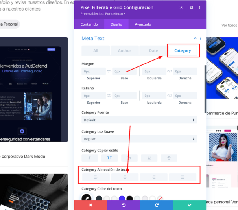The image size is (238, 210).
Task: Toggle strikethrough style for Category text
Action: click(169, 158)
